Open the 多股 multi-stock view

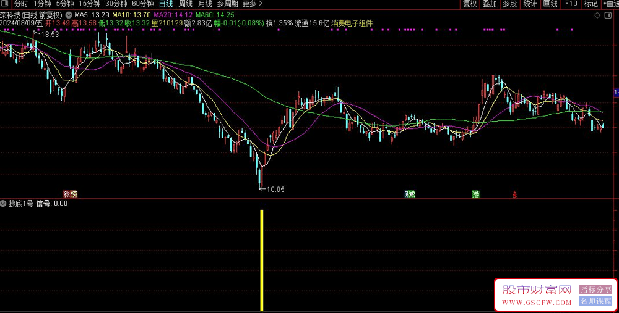click(x=509, y=4)
